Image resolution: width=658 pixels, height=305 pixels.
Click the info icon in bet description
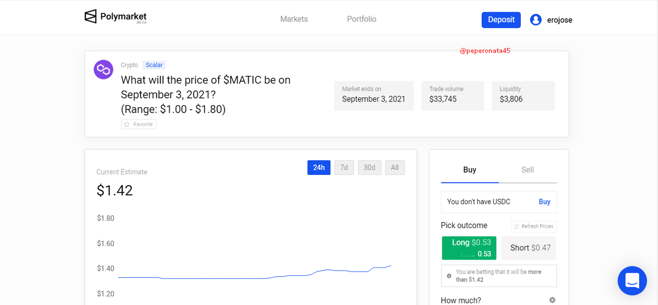pyautogui.click(x=449, y=276)
